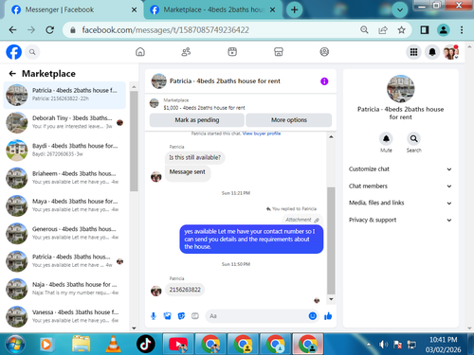Expand Privacy & support section
This screenshot has width=474, height=355.
400,220
